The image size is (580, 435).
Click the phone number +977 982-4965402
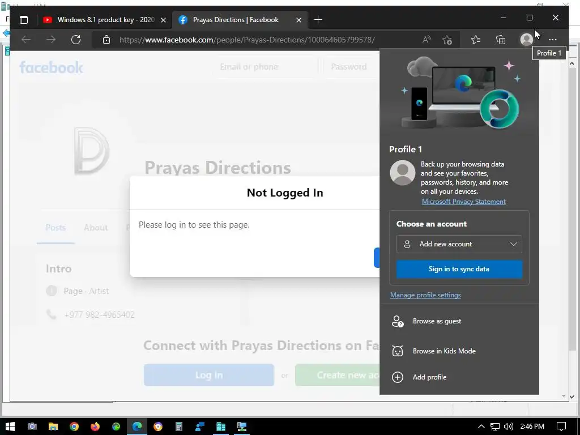[x=99, y=315]
